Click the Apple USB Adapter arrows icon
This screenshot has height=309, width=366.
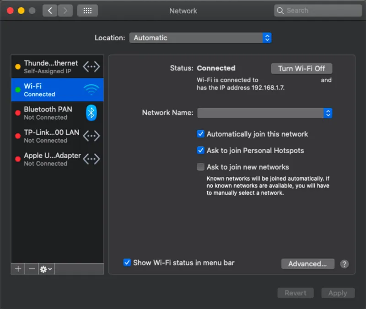click(x=91, y=159)
